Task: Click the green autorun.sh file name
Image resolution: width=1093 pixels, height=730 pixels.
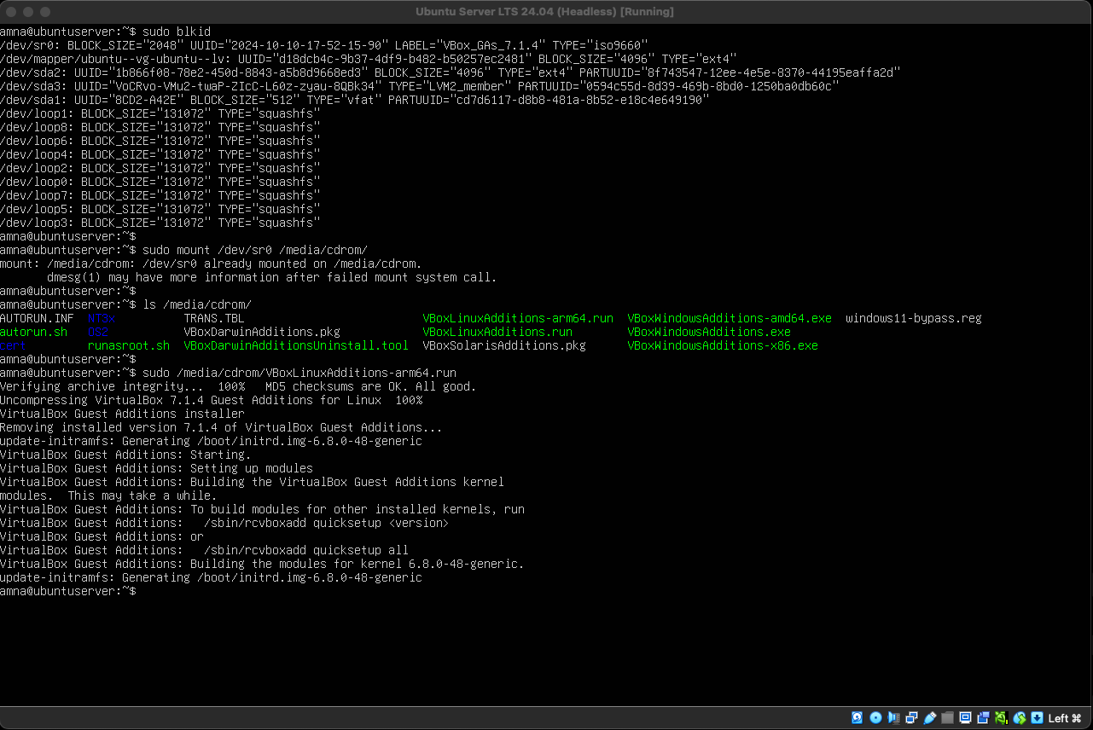Action: (x=33, y=332)
